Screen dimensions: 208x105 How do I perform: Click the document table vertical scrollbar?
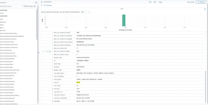click(206, 87)
